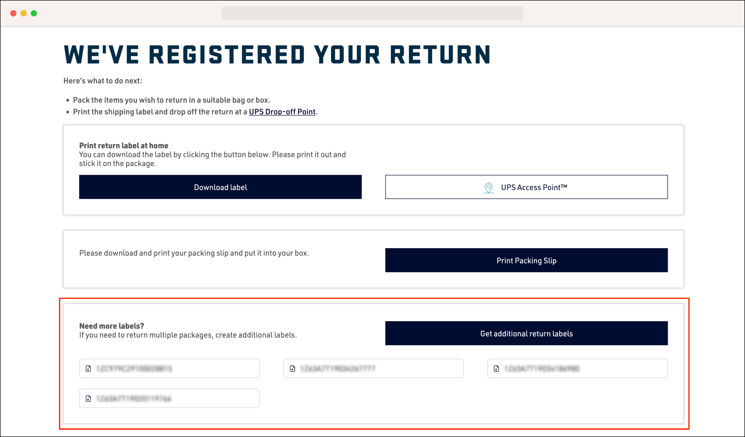
Task: Click the Print Packing Slip button
Action: [x=526, y=260]
